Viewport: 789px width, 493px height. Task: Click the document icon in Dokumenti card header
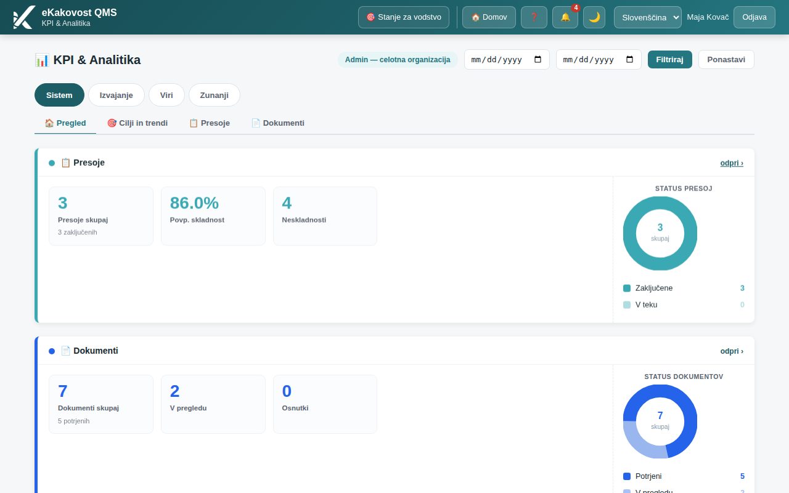pyautogui.click(x=65, y=351)
